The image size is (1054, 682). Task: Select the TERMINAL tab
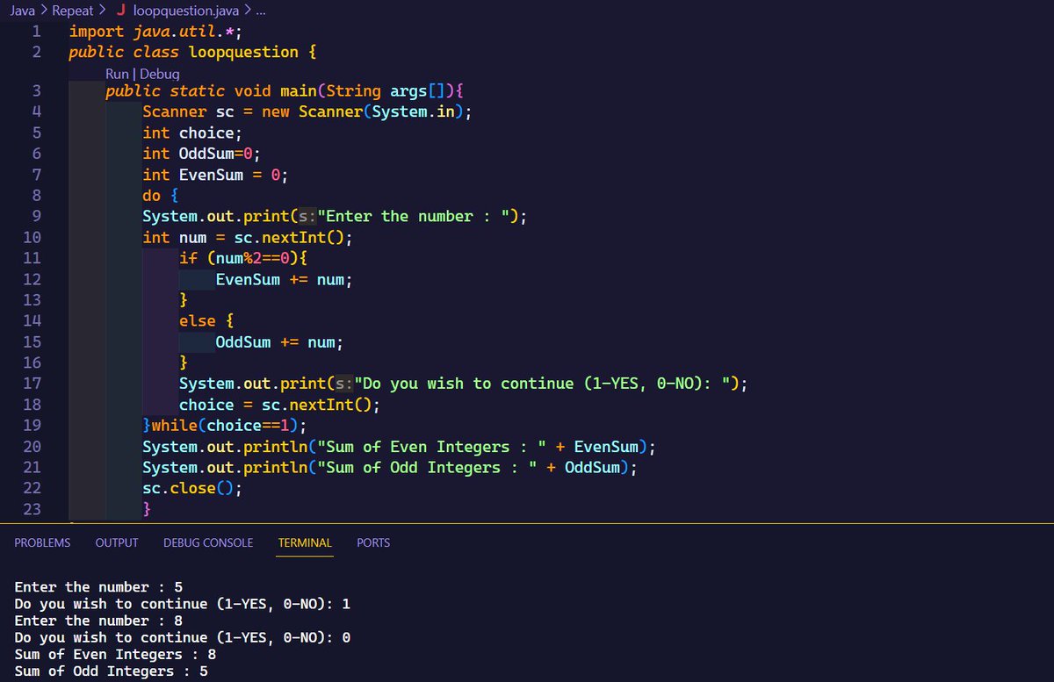[305, 542]
